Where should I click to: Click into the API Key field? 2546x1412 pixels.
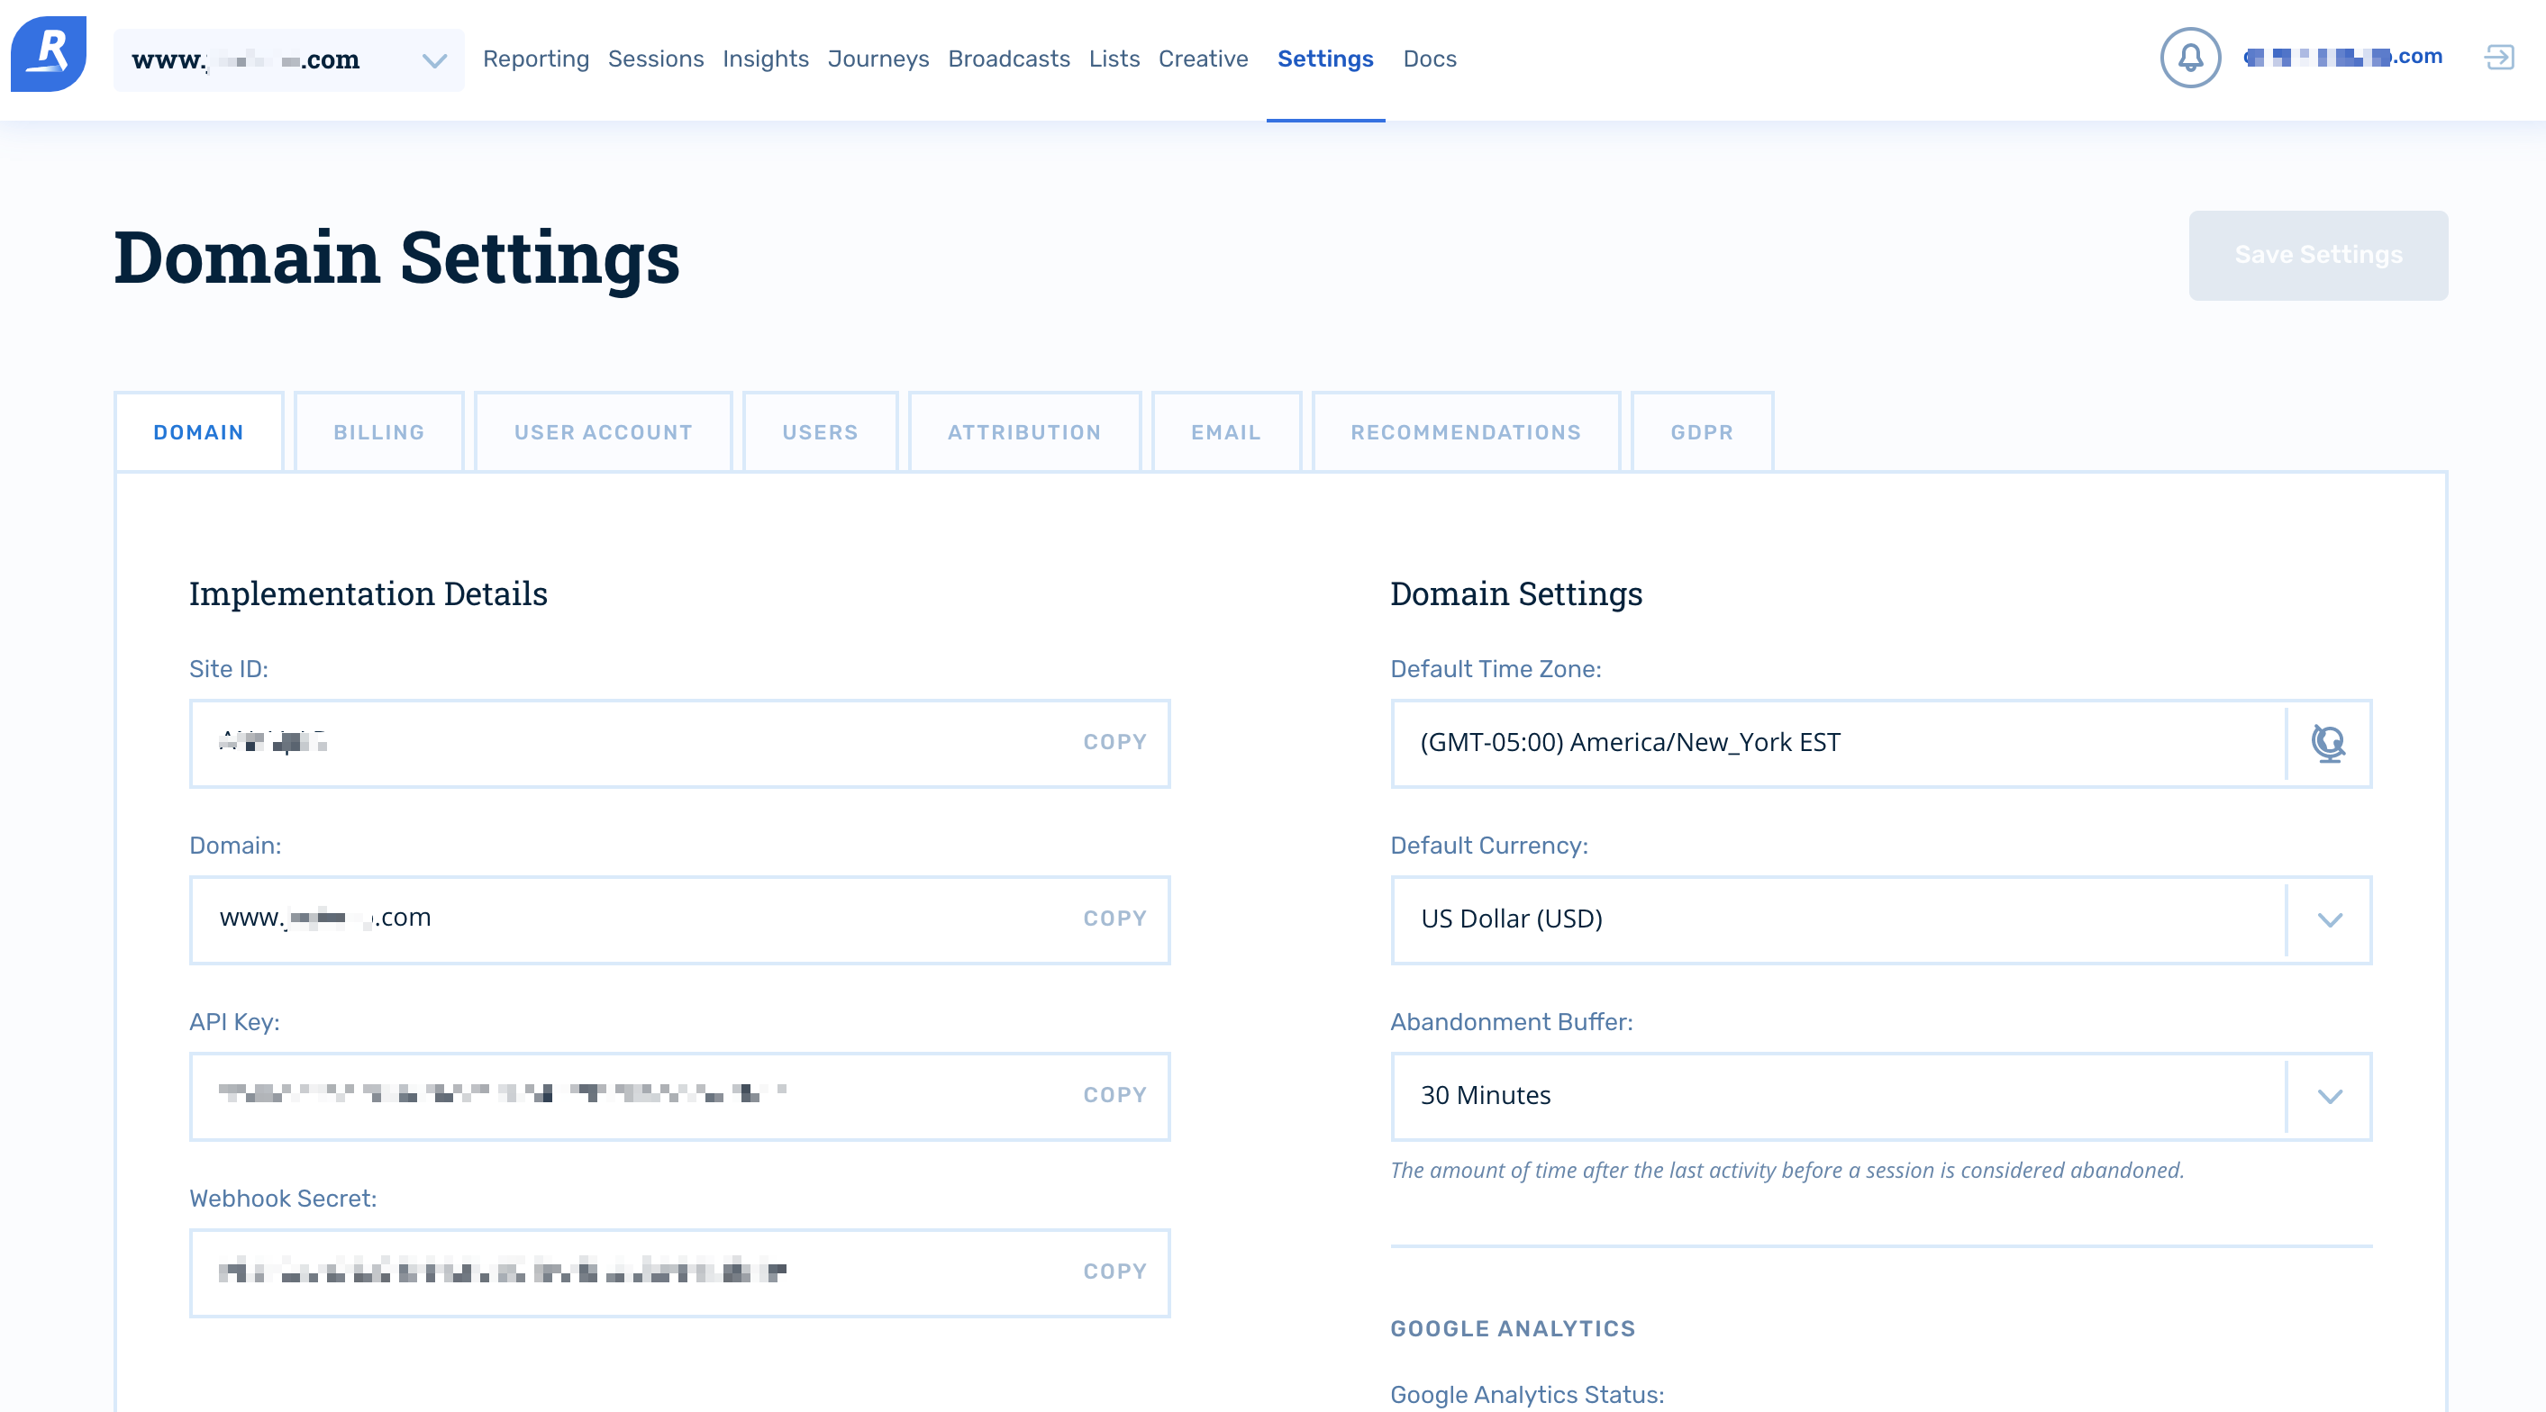(x=632, y=1095)
